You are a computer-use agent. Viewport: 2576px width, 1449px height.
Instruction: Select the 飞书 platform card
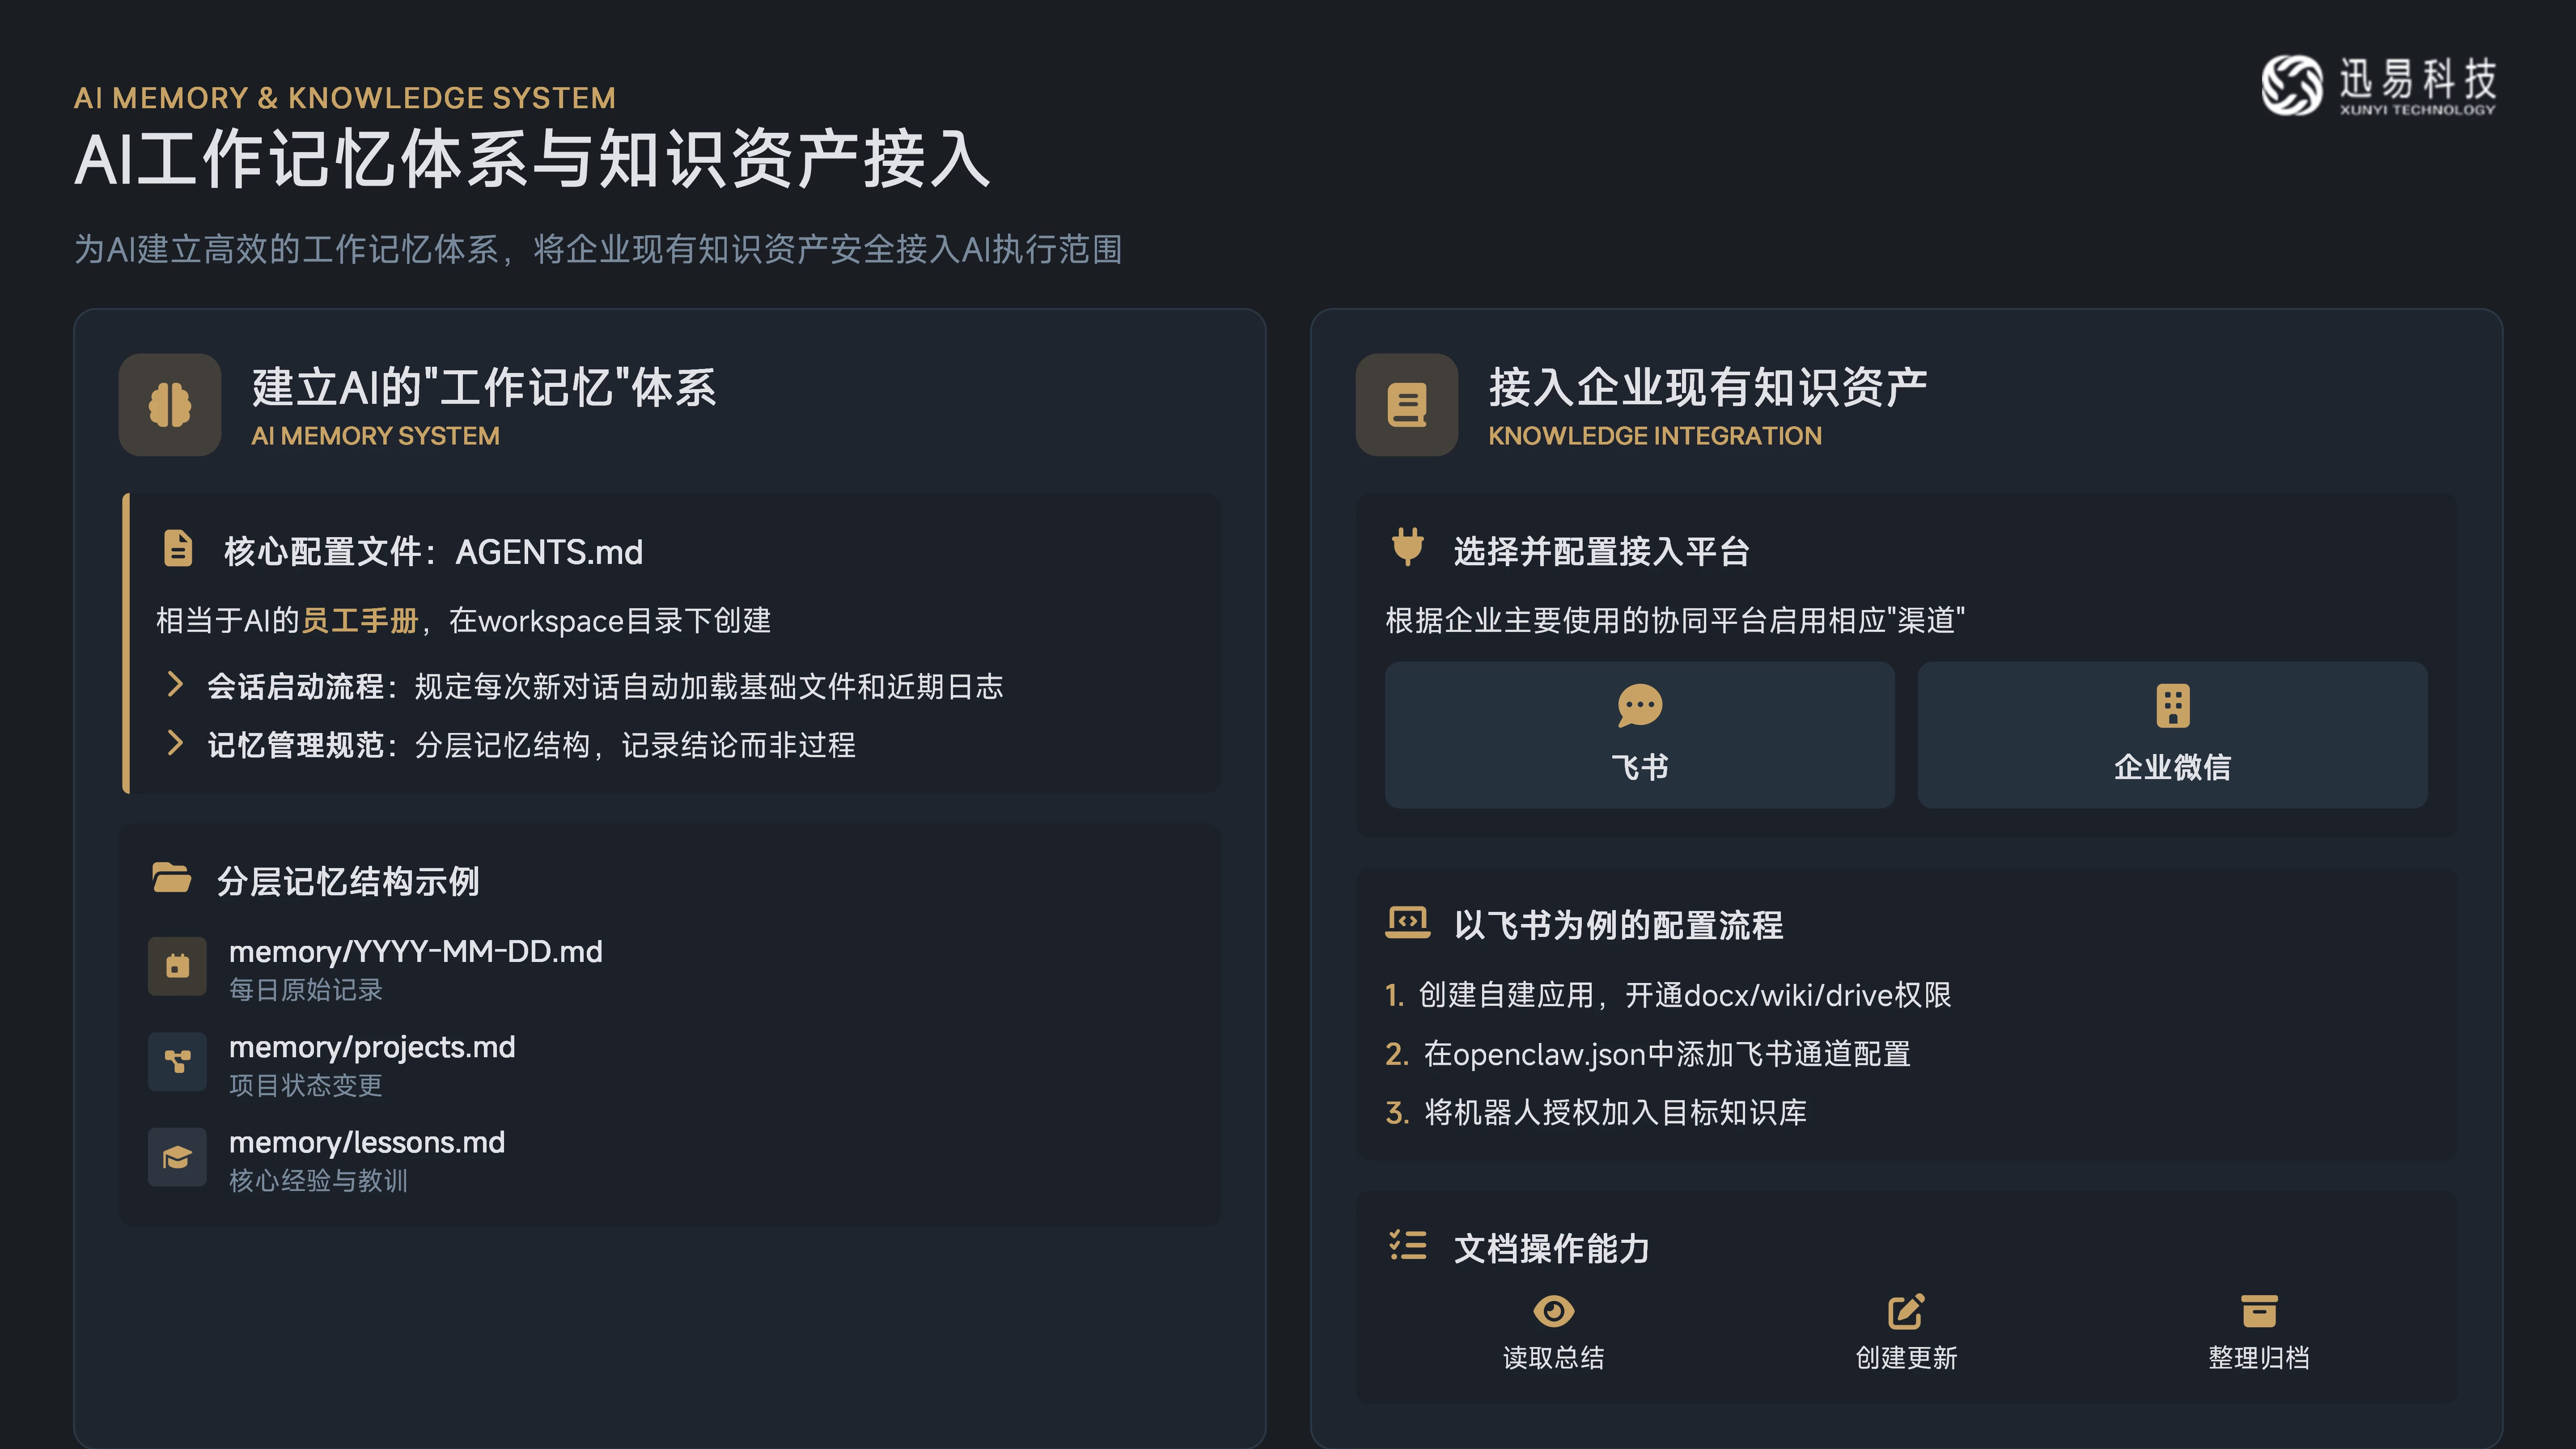click(x=1639, y=735)
